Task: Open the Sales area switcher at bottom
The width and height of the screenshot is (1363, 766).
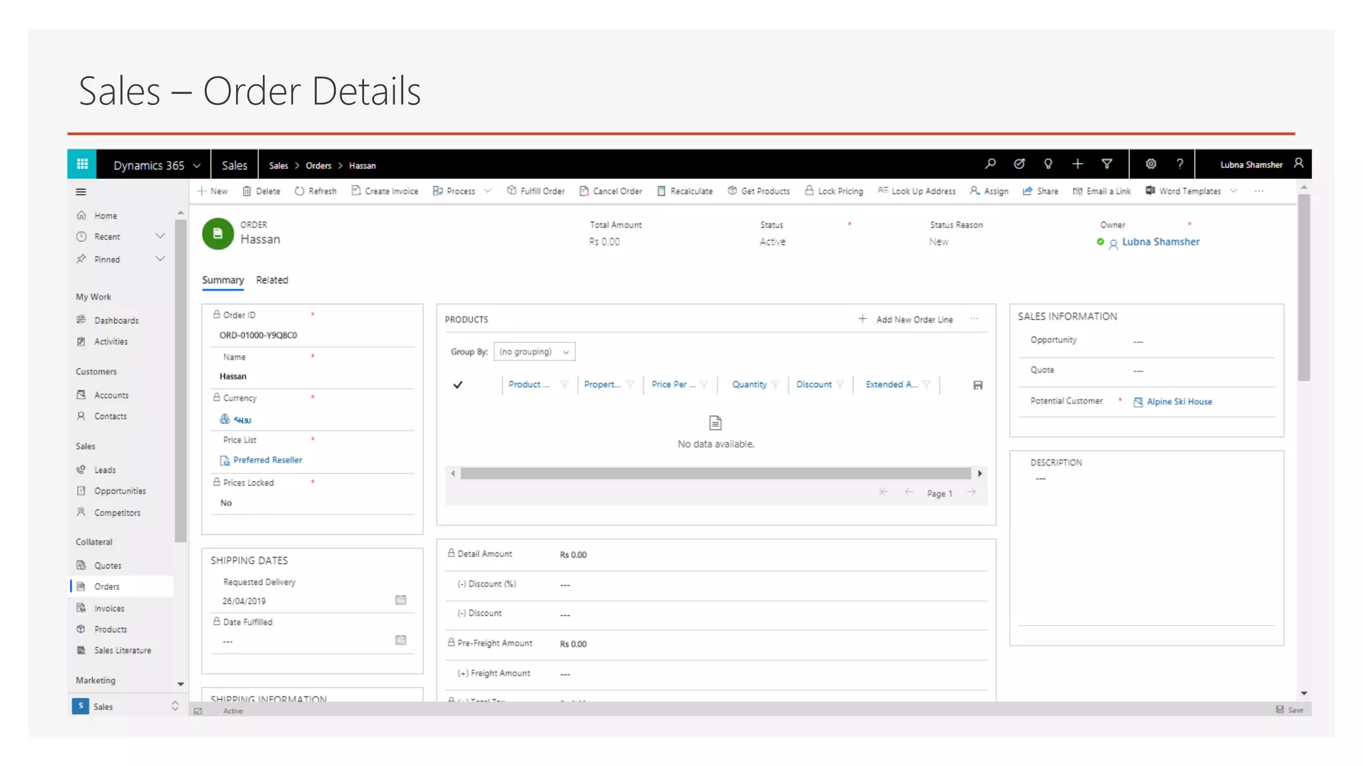Action: pyautogui.click(x=126, y=706)
